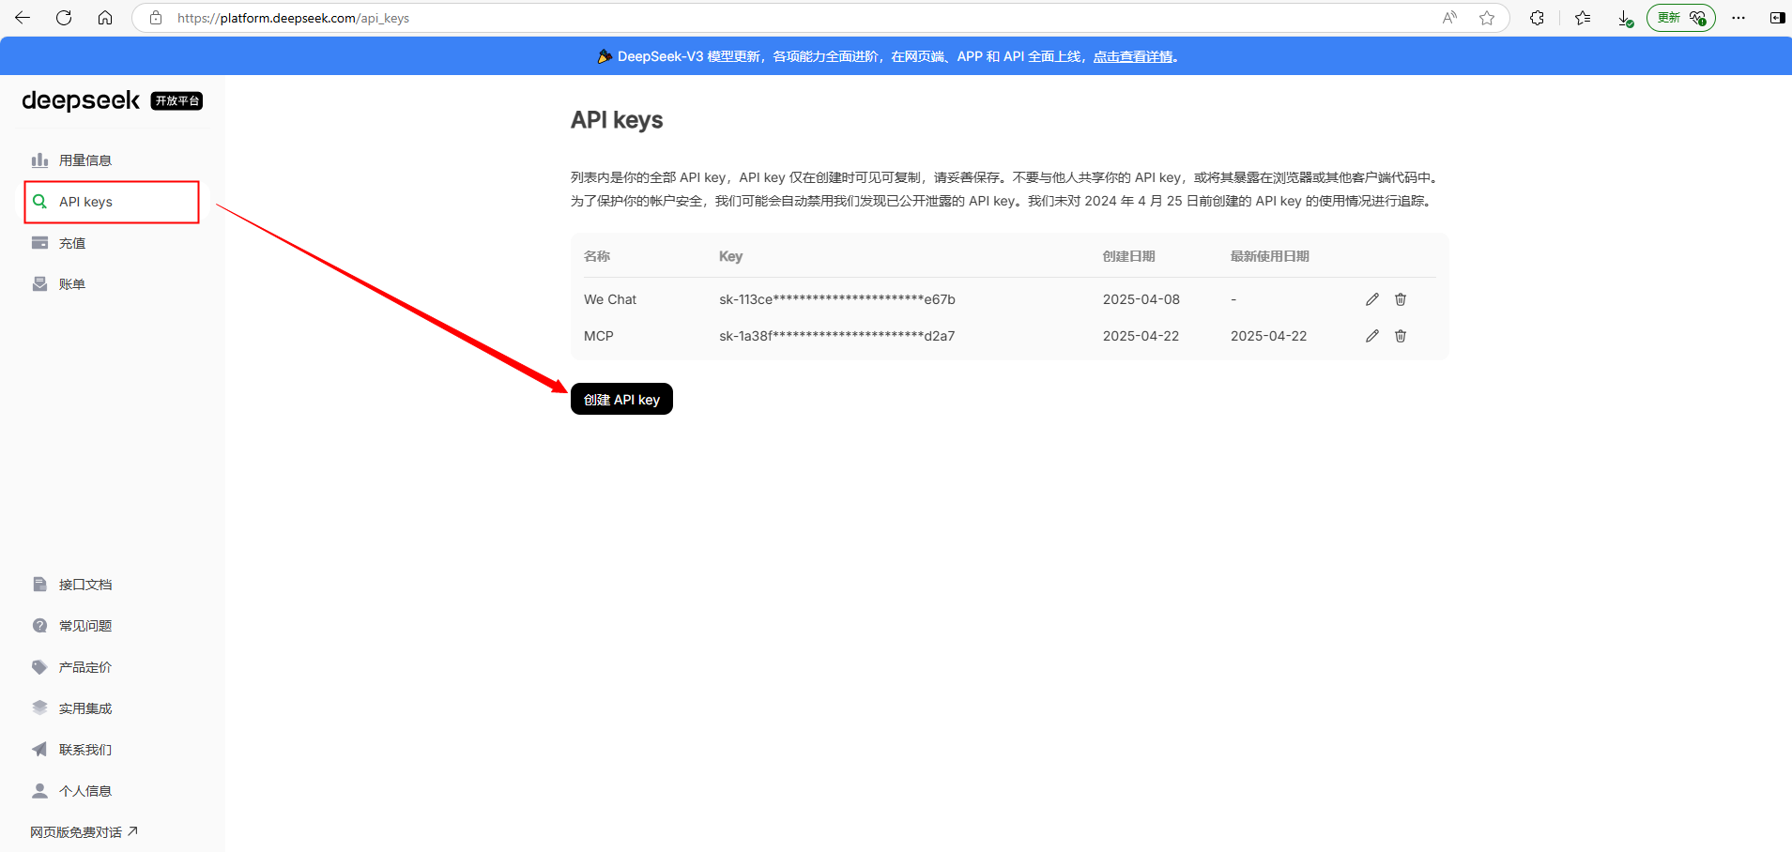
Task: Edit the MCP API key
Action: (x=1371, y=335)
